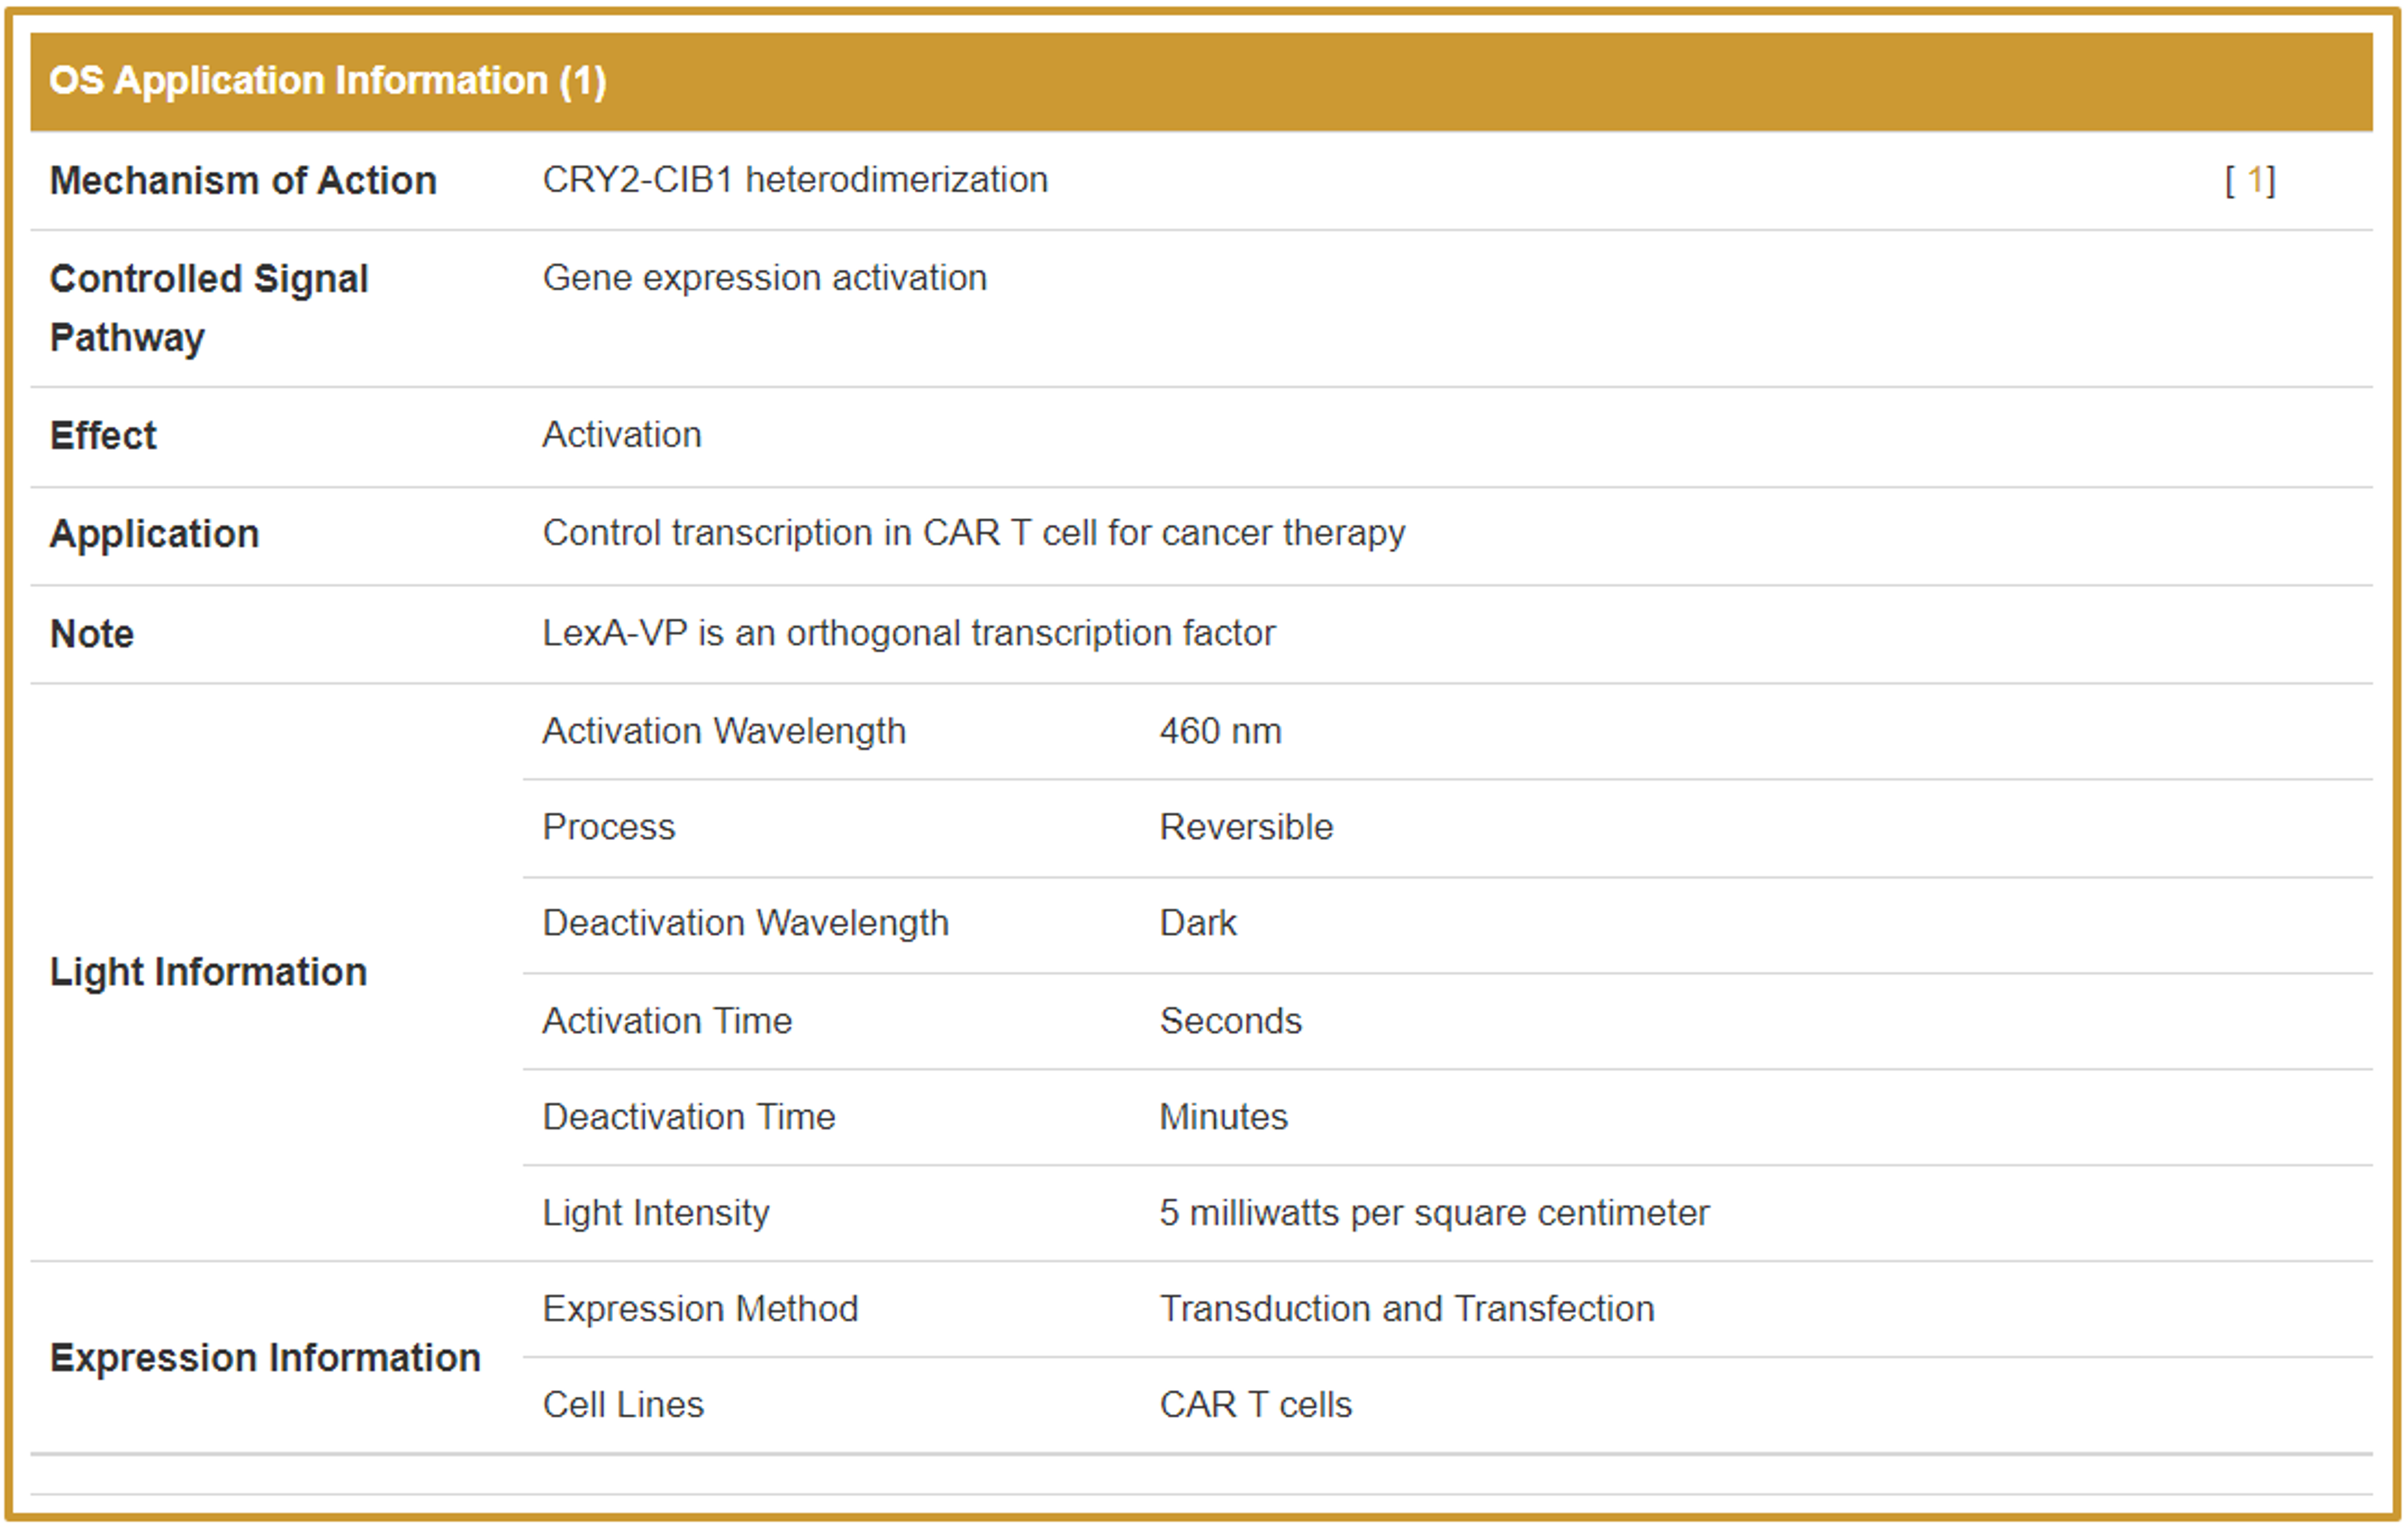The width and height of the screenshot is (2408, 1526).
Task: Open reference link 1 for Mechanism of Action
Action: (2254, 181)
